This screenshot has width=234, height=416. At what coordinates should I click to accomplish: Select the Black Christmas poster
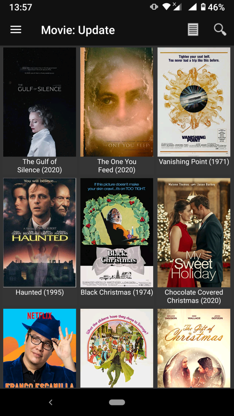[x=117, y=233]
